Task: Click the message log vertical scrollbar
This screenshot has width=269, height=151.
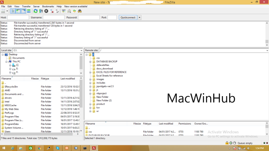Action: pos(267,34)
